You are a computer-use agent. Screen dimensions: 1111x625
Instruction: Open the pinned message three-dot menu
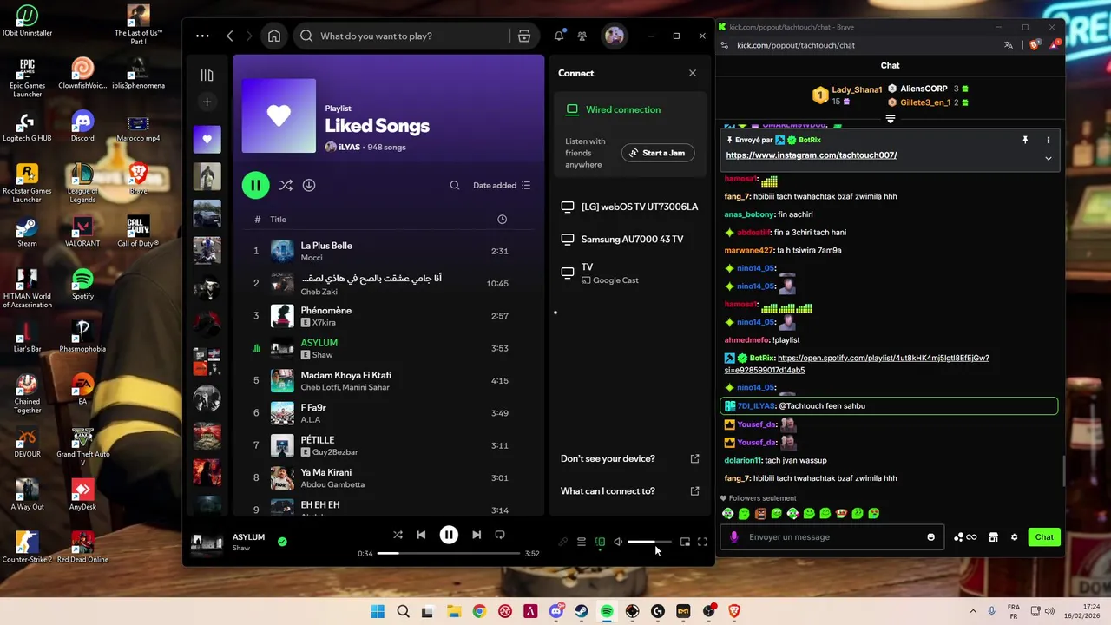click(x=1048, y=140)
